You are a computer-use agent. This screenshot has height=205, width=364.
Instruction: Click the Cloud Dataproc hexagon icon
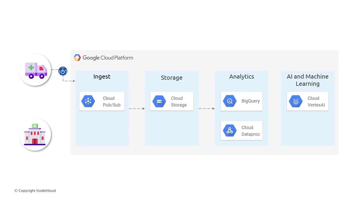(x=230, y=131)
